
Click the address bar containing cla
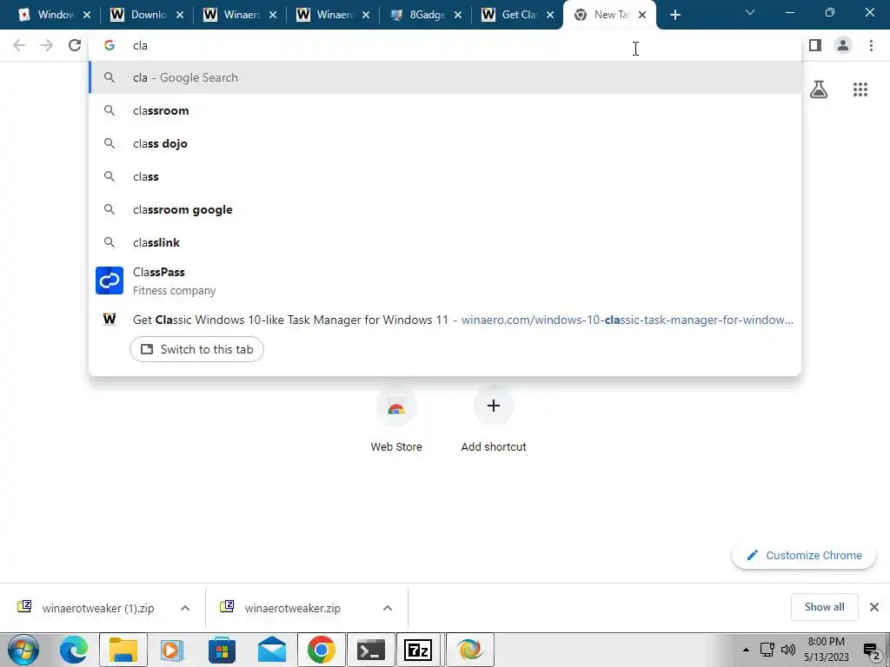445,45
